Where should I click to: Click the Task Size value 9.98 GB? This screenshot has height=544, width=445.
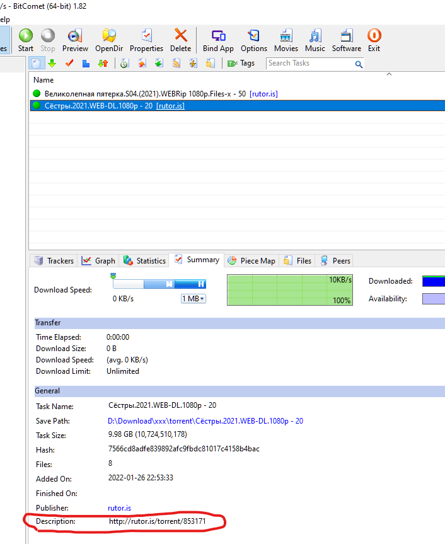[147, 434]
